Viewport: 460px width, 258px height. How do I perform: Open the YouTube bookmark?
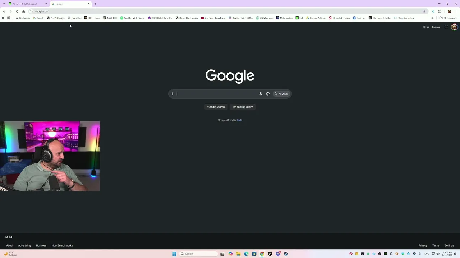pyautogui.click(x=213, y=18)
